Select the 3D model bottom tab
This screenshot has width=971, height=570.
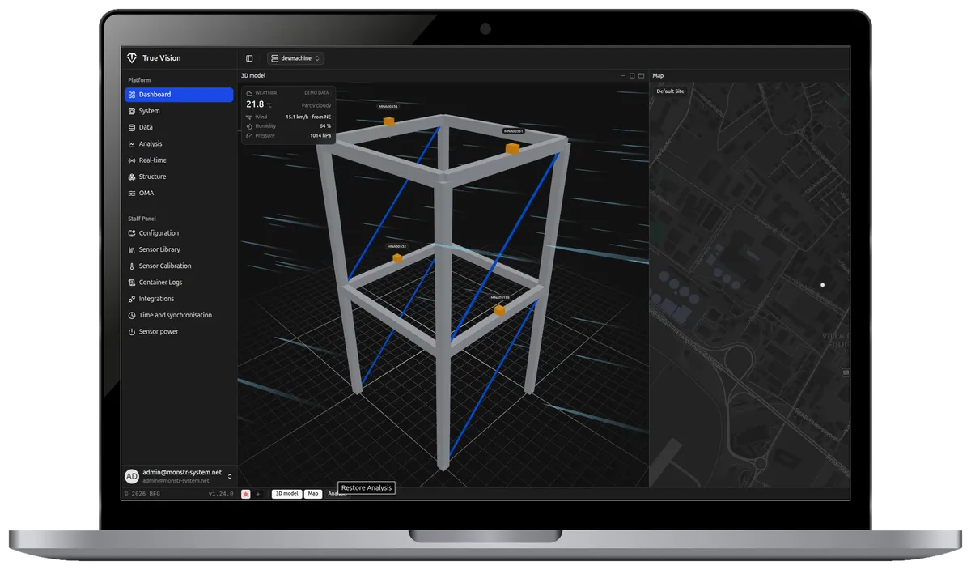[x=286, y=494]
